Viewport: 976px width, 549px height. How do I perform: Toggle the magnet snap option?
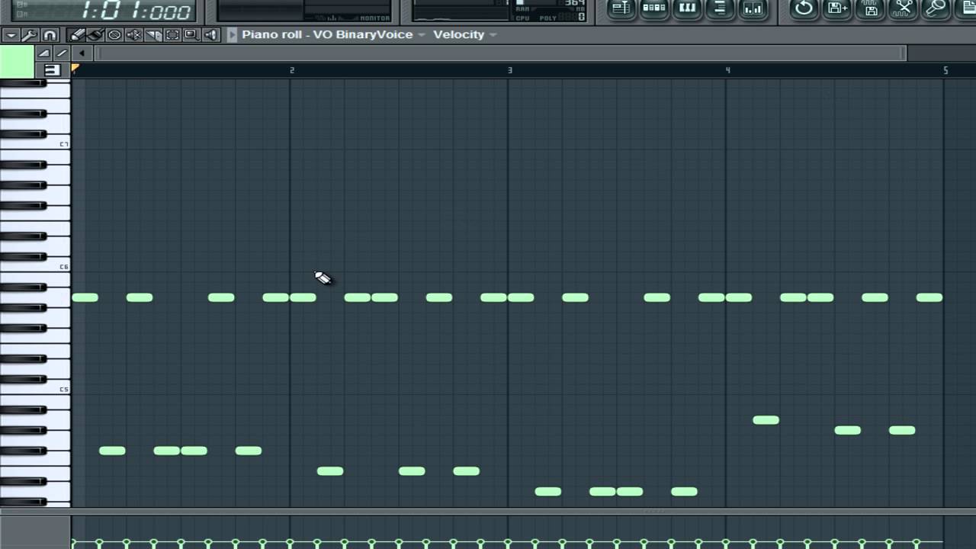(50, 35)
